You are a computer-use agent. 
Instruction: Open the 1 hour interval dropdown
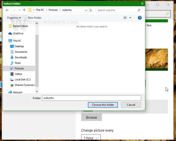(x=91, y=138)
